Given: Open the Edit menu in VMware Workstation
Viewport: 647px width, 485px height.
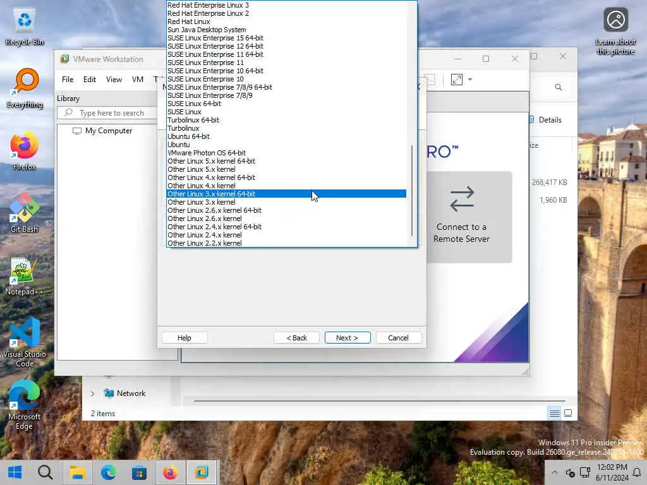Looking at the screenshot, I should coord(90,80).
